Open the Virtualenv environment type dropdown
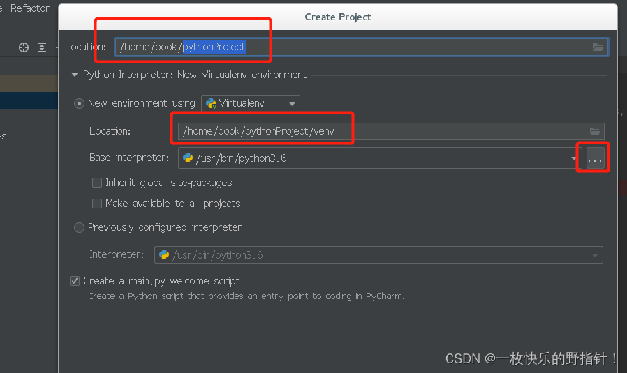Image resolution: width=627 pixels, height=373 pixels. point(251,103)
